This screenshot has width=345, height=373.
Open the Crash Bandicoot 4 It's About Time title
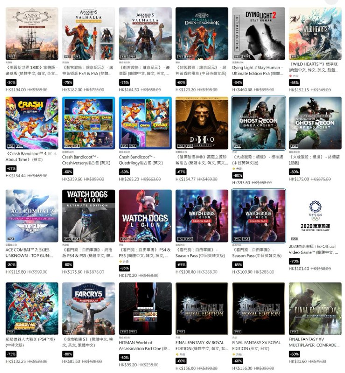[31, 157]
